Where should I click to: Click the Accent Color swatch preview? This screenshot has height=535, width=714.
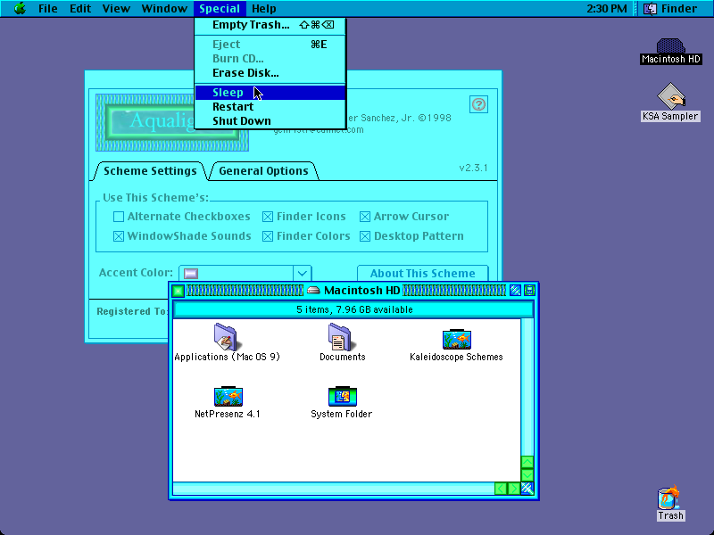pos(191,274)
